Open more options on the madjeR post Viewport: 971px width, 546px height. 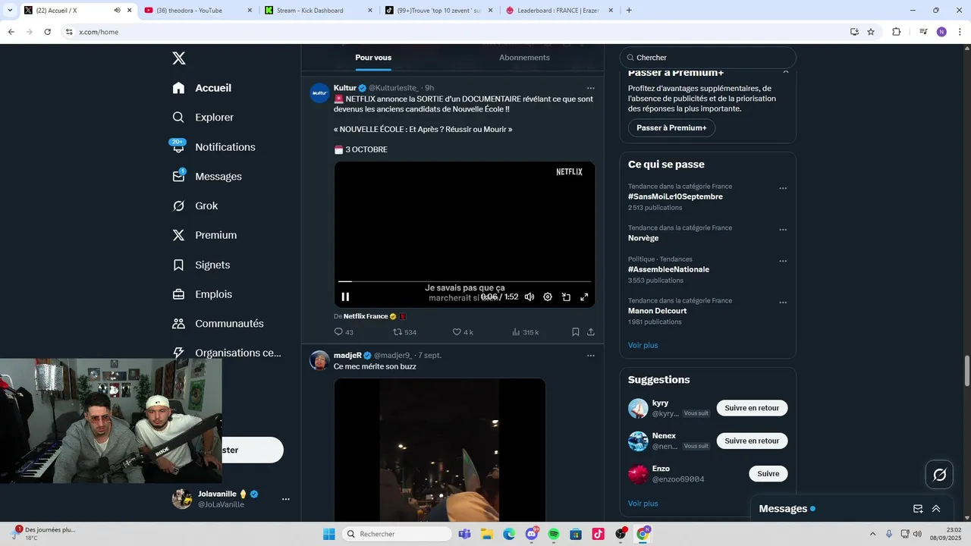tap(590, 356)
